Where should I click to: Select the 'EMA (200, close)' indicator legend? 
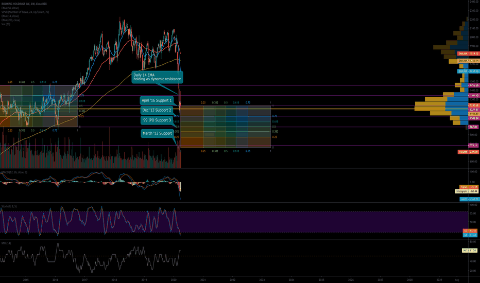click(11, 20)
